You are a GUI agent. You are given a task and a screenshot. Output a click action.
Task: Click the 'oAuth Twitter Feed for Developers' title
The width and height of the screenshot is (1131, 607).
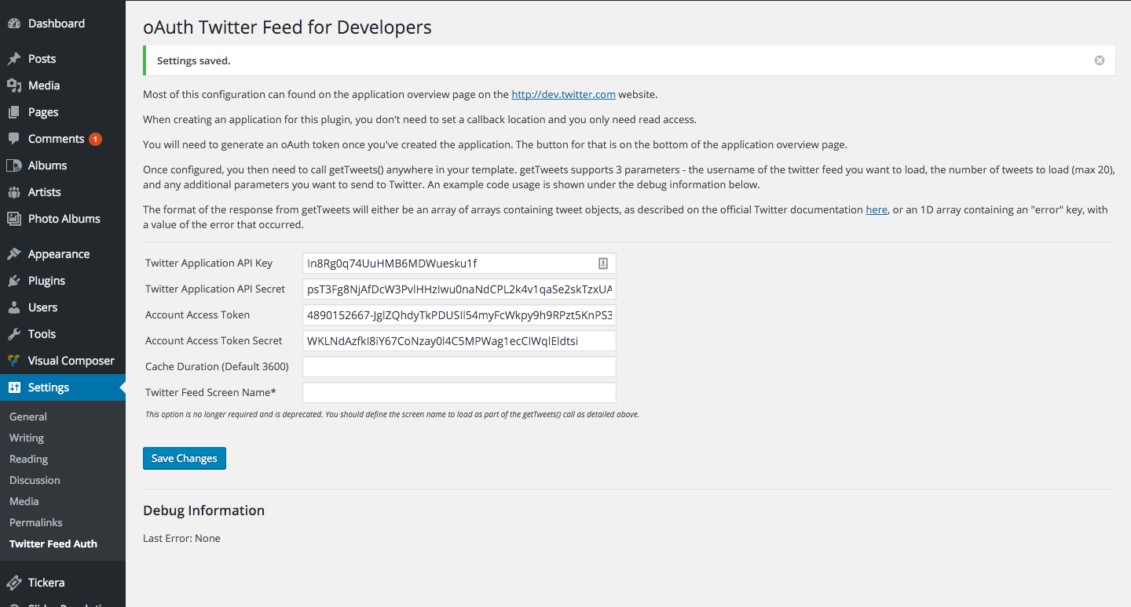[287, 27]
